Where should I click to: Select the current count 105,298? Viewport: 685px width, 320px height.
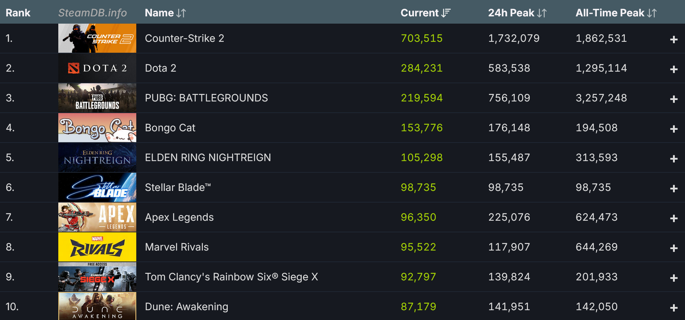coord(422,158)
